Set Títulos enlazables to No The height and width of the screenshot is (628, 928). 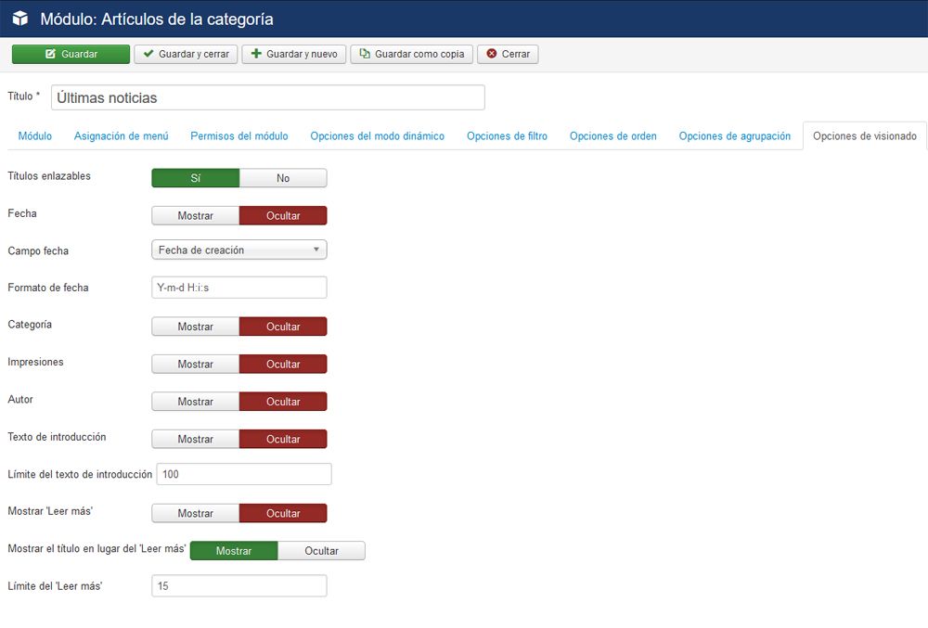283,178
